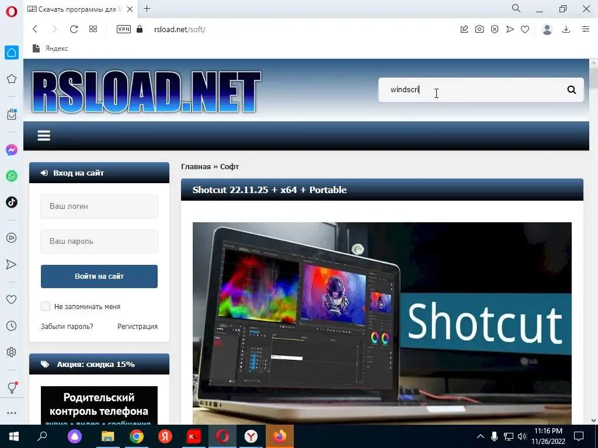Open the downloads icon
Viewport: 598px width, 448px height.
566,29
